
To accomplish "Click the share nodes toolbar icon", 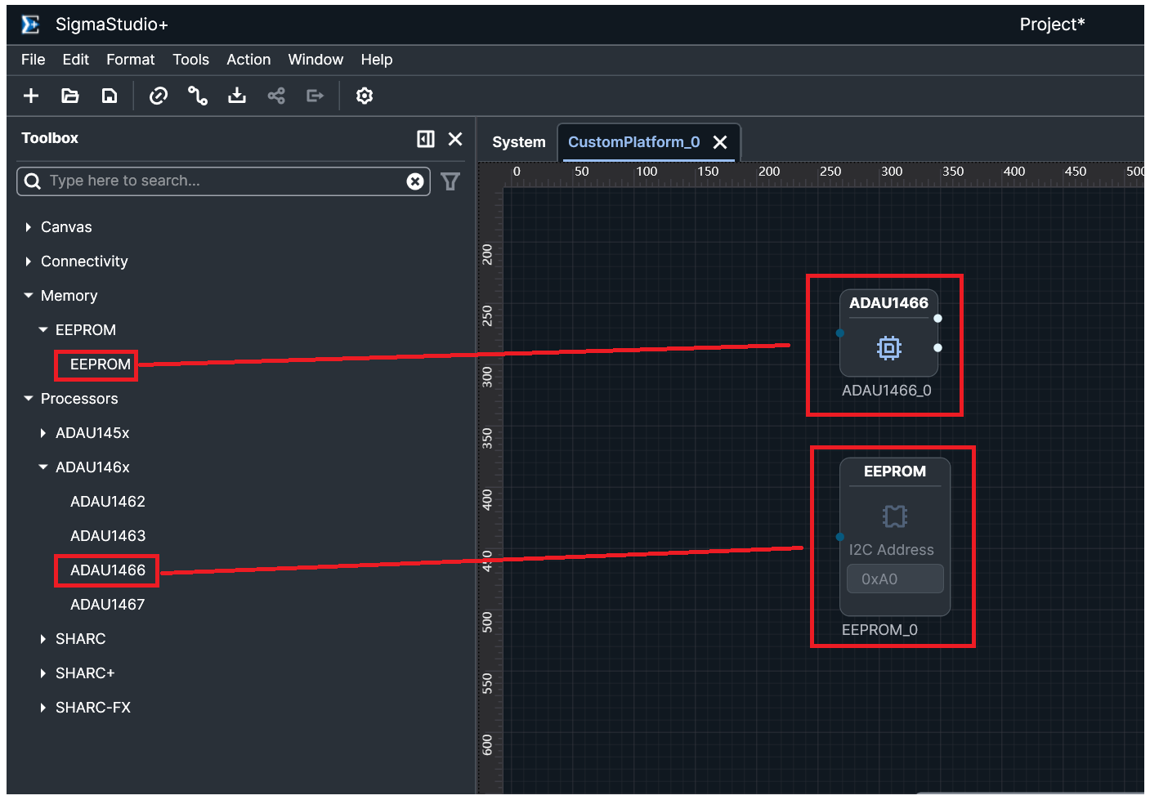I will tap(276, 96).
